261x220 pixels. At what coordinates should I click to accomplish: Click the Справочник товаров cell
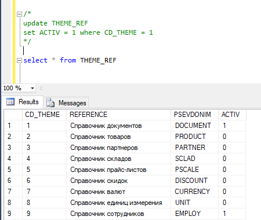118,137
